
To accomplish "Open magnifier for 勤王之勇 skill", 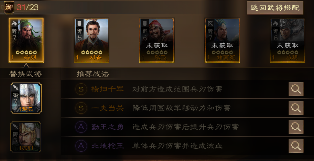I will point(296,127).
